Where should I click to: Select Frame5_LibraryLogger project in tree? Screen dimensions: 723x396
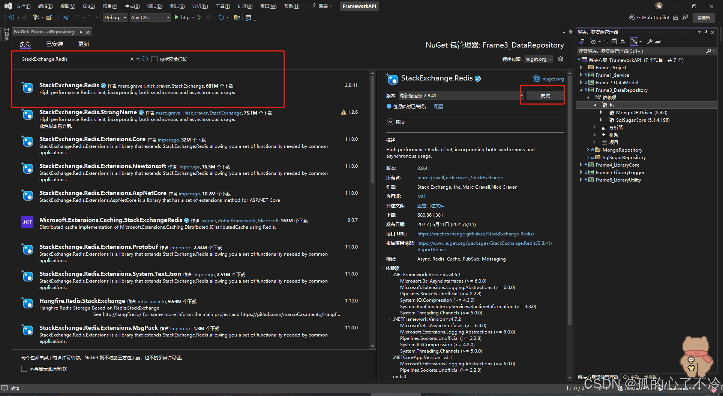[x=620, y=173]
